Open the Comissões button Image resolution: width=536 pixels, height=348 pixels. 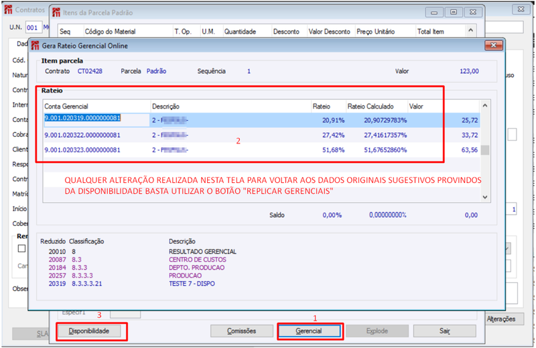point(242,331)
